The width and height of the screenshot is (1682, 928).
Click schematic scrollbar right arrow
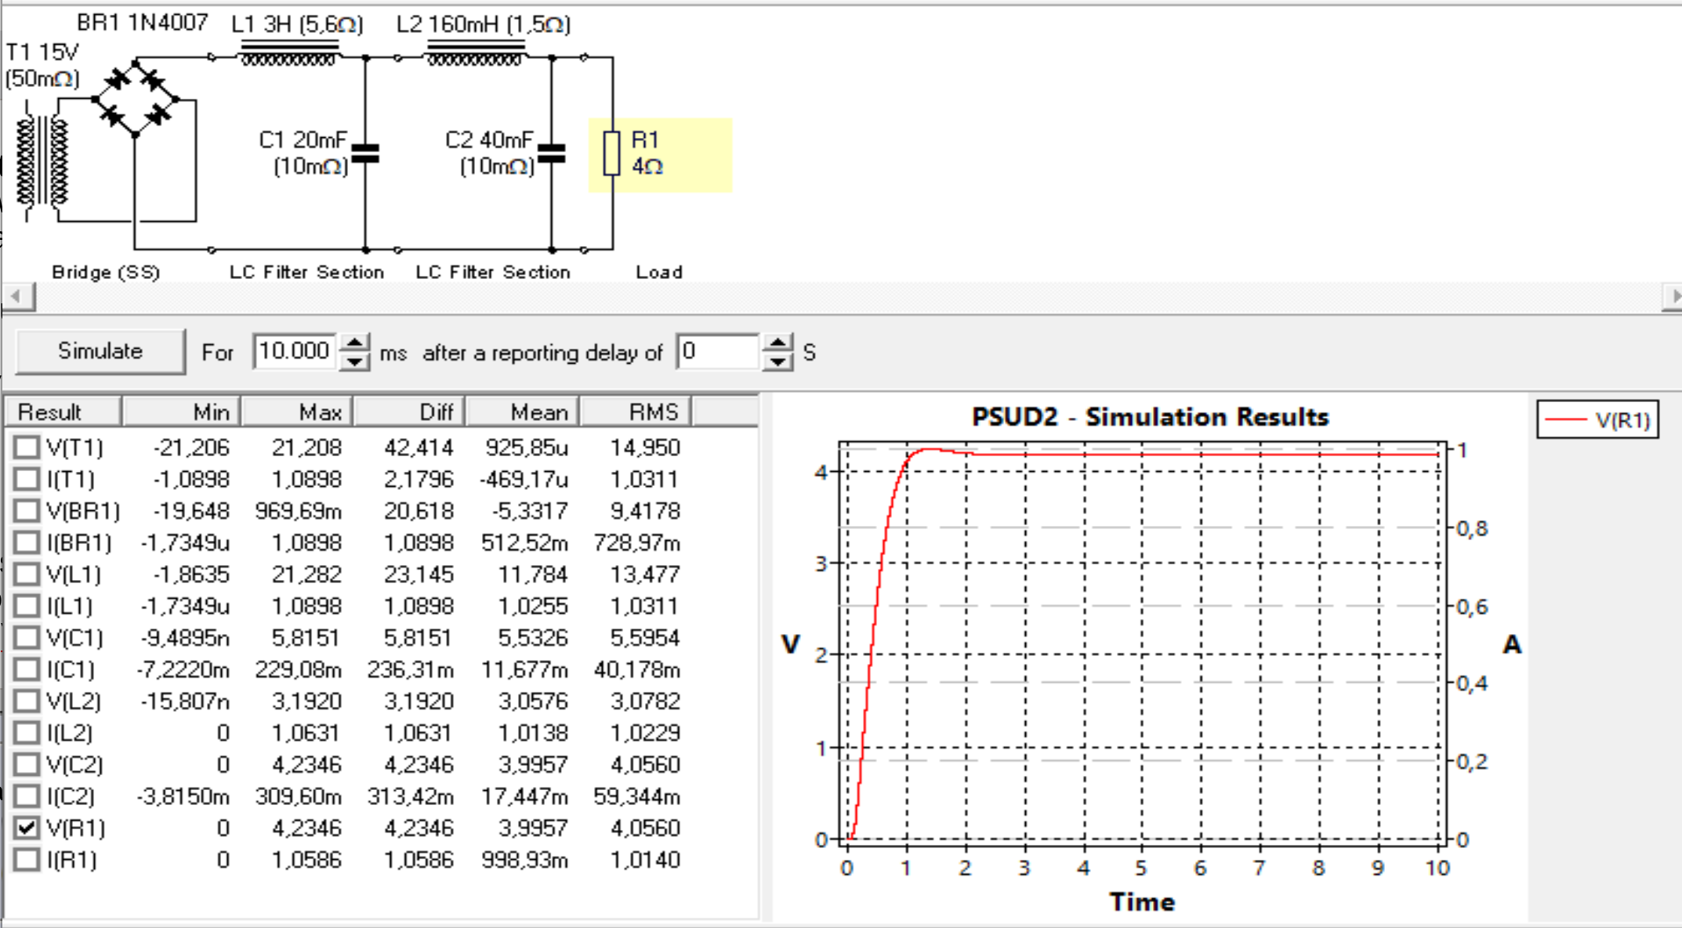click(1673, 296)
